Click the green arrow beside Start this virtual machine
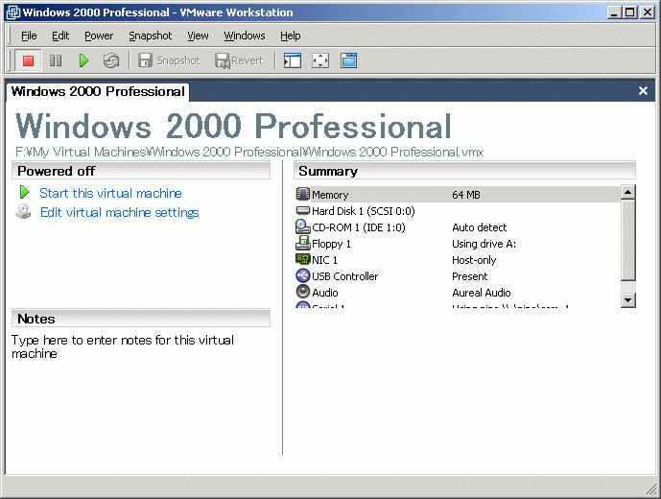The height and width of the screenshot is (499, 661). tap(24, 192)
